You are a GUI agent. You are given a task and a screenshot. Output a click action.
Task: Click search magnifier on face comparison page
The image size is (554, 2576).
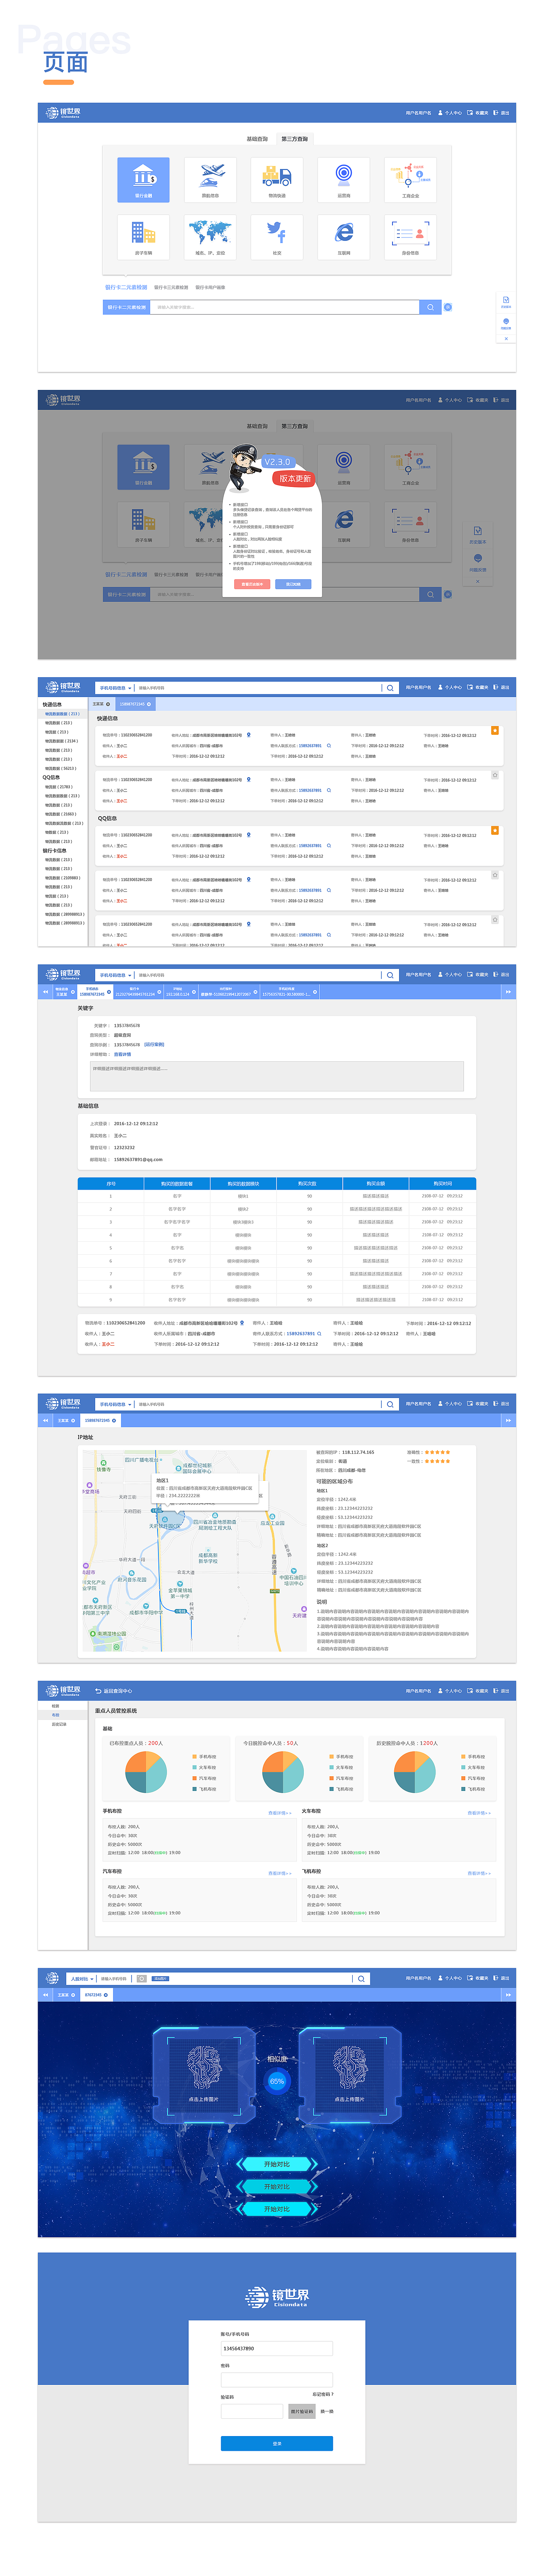pos(361,1979)
